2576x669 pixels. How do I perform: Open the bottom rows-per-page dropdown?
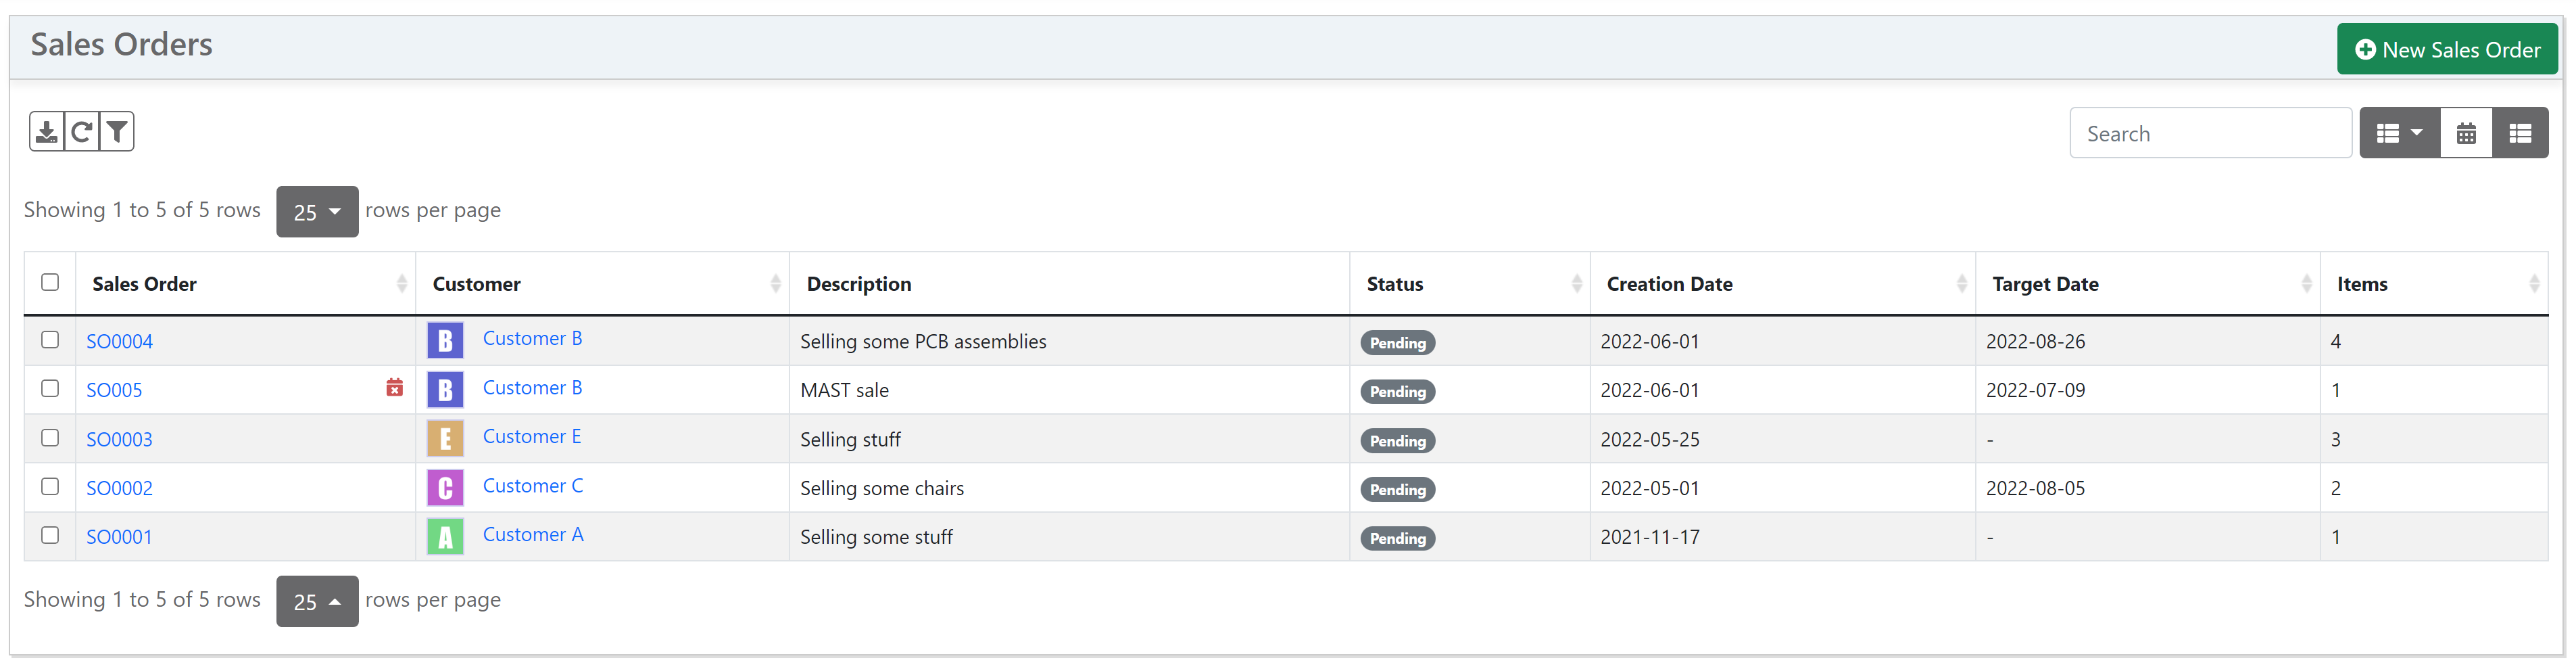317,602
